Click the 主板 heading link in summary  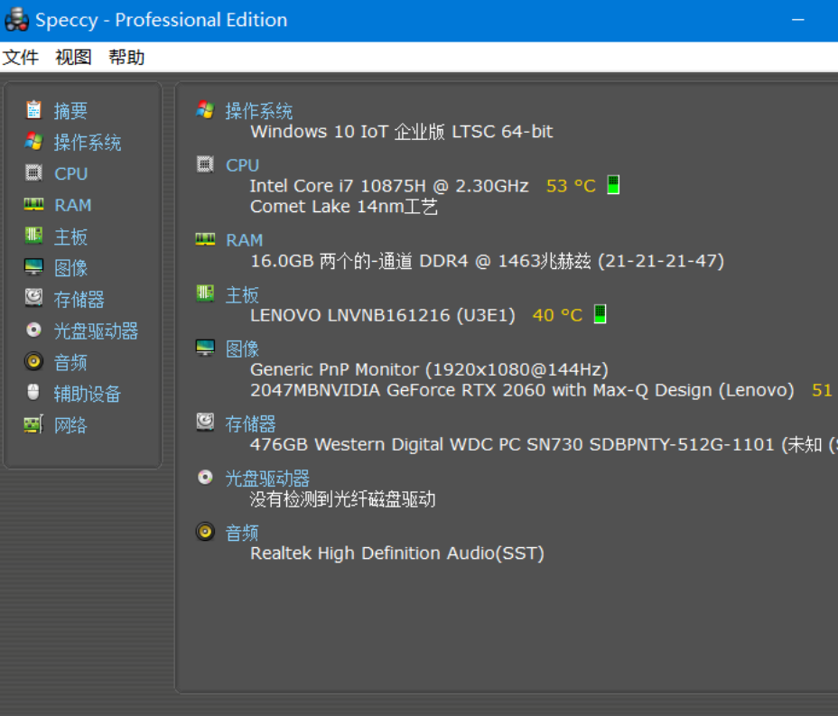(242, 295)
